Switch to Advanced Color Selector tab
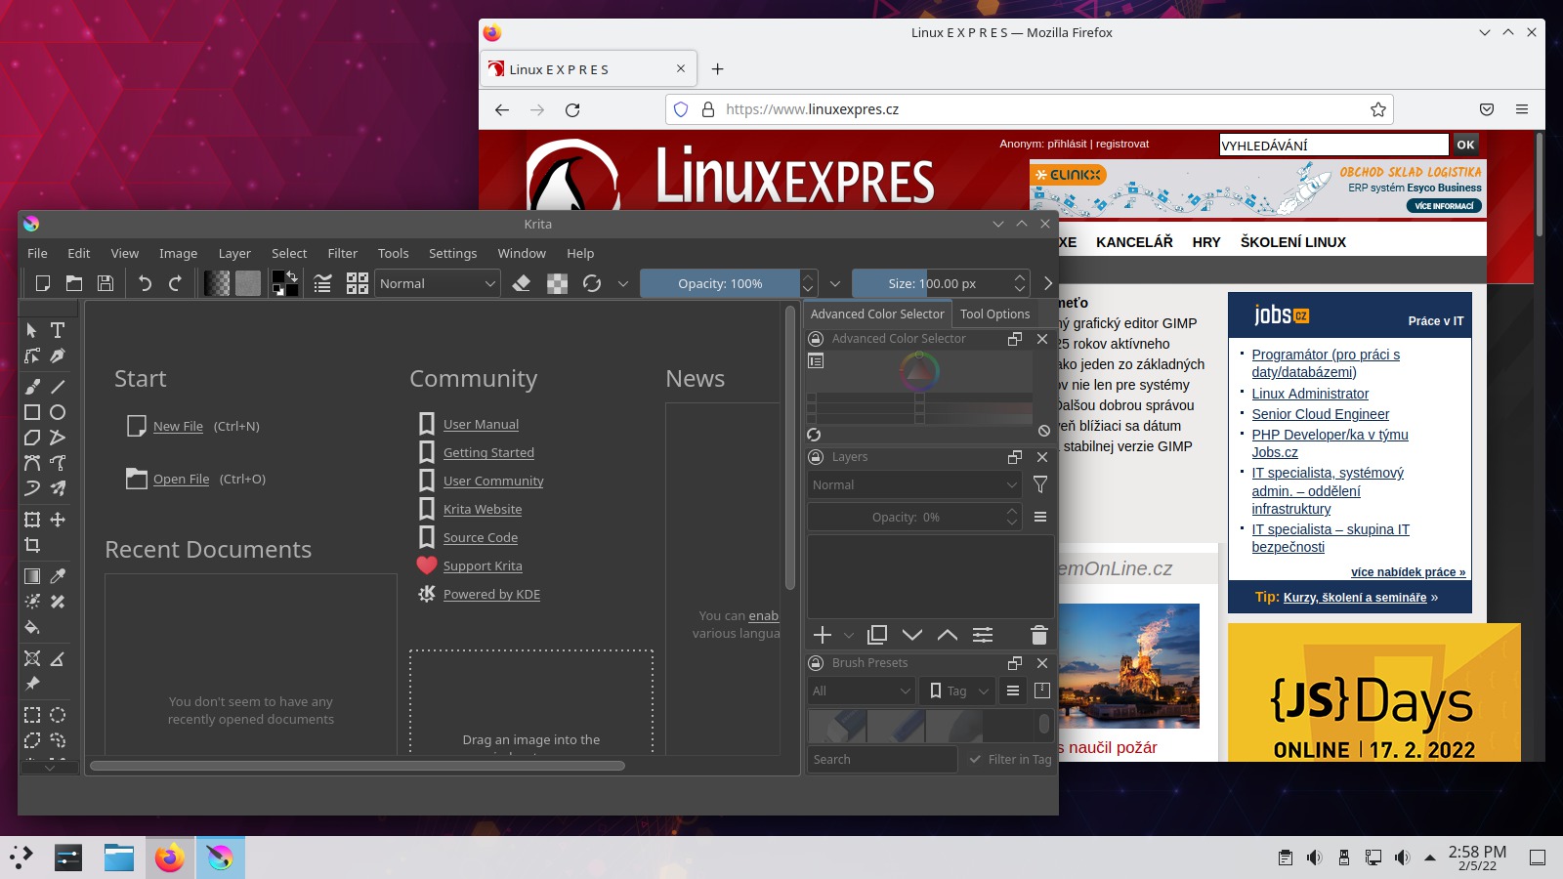Viewport: 1563px width, 879px height. click(877, 314)
